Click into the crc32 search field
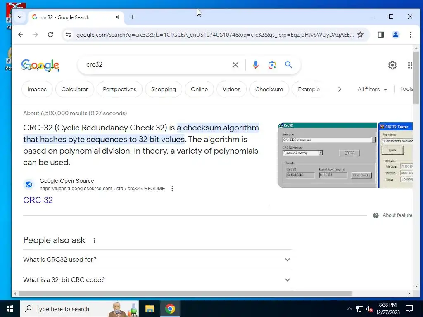 [157, 65]
